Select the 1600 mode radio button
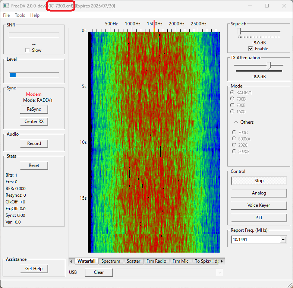293x288 pixels. click(x=233, y=111)
